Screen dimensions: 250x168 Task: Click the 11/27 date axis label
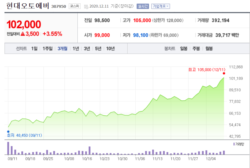pos(193,159)
